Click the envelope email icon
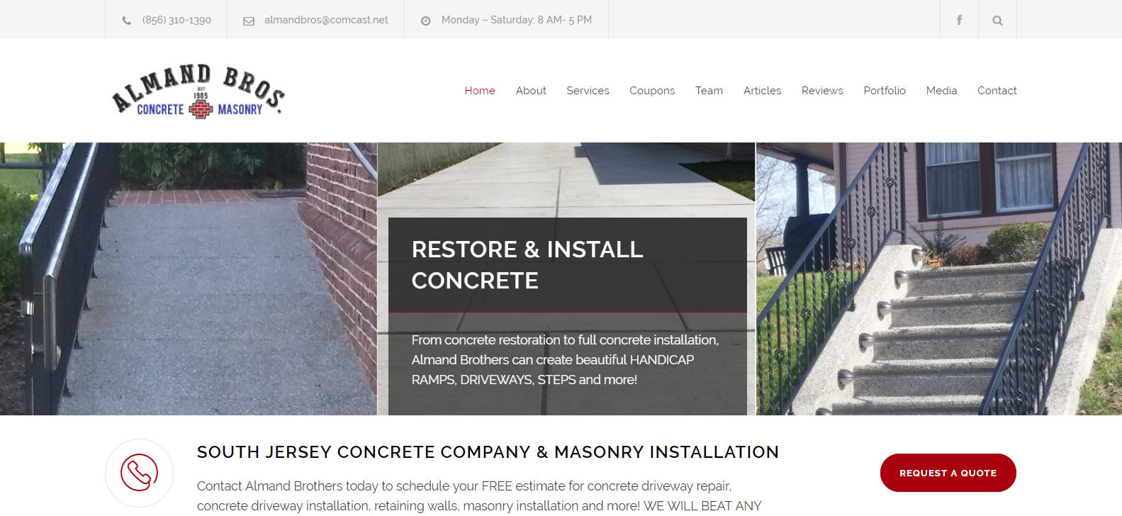The width and height of the screenshot is (1122, 516). pyautogui.click(x=249, y=21)
